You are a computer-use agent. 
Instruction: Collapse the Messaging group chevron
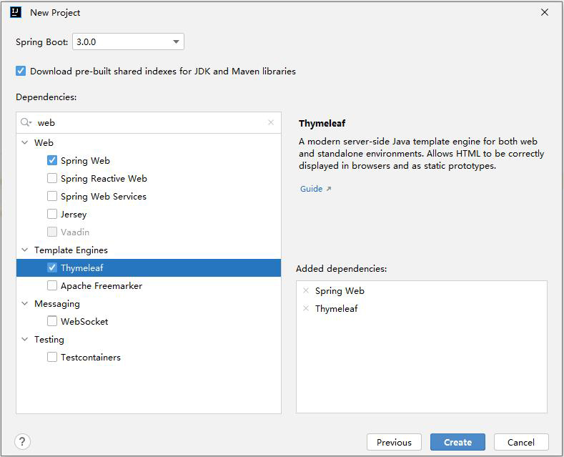pos(25,303)
